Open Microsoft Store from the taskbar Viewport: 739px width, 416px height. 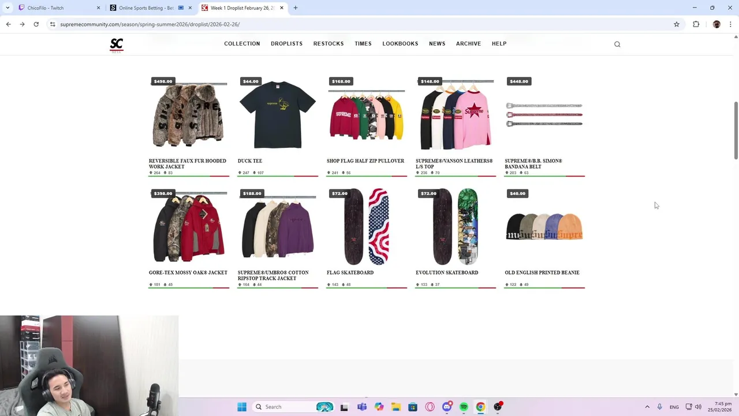[413, 407]
